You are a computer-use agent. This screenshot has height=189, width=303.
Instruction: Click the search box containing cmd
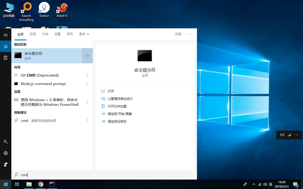point(101,175)
